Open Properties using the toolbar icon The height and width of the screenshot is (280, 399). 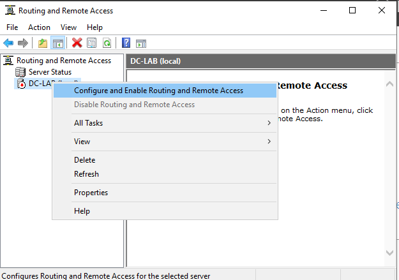click(x=92, y=43)
